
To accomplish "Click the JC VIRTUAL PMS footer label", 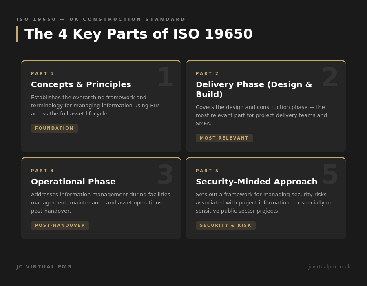I will coord(44,267).
